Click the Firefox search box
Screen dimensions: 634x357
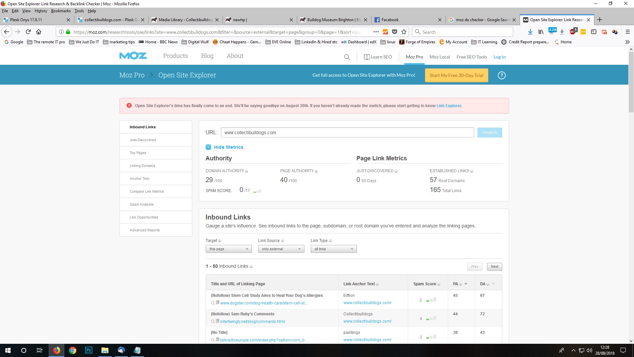[462, 32]
